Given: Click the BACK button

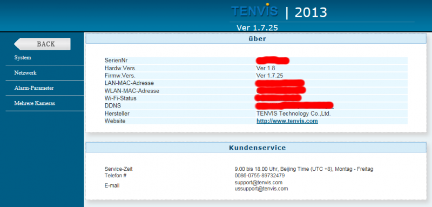Looking at the screenshot, I should click(43, 44).
